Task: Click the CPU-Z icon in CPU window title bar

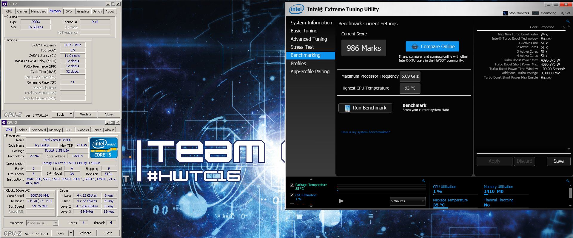Action: pyautogui.click(x=4, y=123)
